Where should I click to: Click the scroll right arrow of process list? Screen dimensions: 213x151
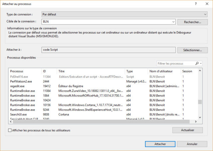(196, 121)
